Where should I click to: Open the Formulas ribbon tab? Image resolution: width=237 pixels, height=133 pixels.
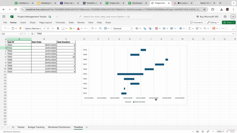coord(60,23)
